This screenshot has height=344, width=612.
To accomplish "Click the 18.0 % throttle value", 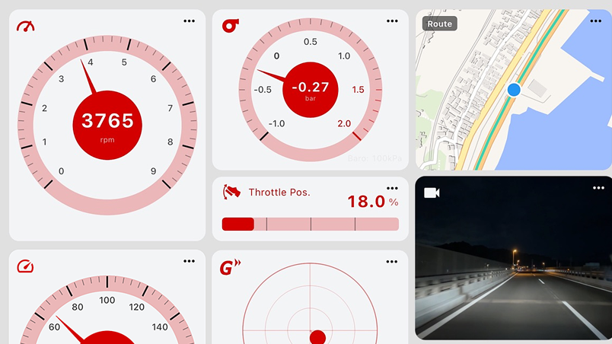I will pos(373,202).
